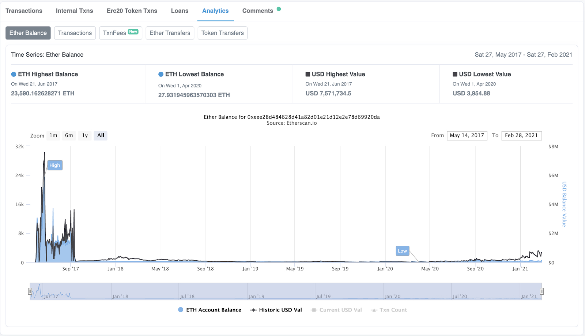Zoom chart to 1m range
This screenshot has height=336, width=585.
coord(53,136)
